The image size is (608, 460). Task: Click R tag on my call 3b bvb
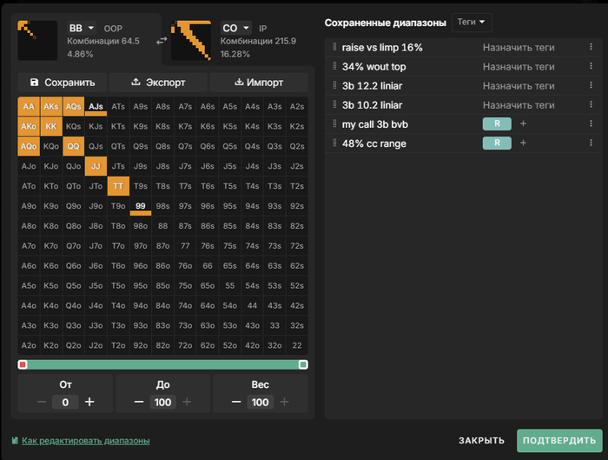tap(497, 123)
